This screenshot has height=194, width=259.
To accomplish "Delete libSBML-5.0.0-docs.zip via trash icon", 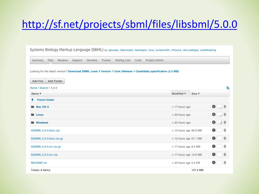I will (x=225, y=130).
